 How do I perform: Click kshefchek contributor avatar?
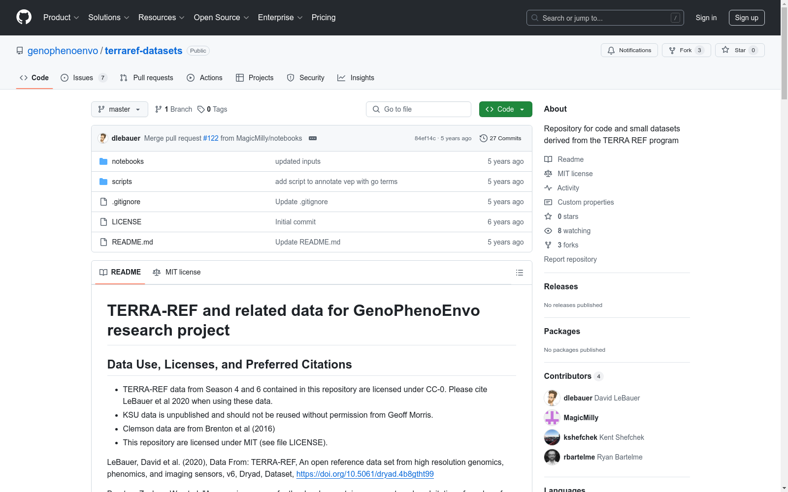tap(552, 437)
